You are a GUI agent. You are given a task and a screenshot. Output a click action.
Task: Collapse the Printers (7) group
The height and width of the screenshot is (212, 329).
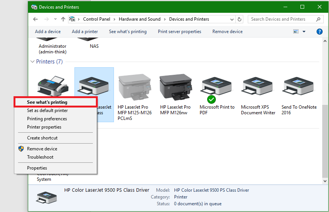click(32, 62)
